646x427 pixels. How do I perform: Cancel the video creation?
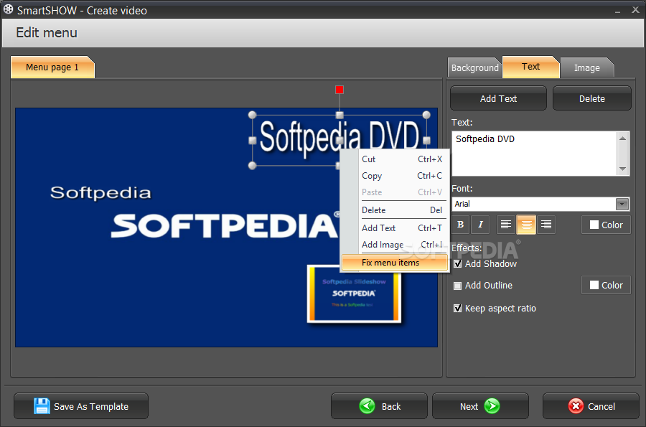[591, 406]
